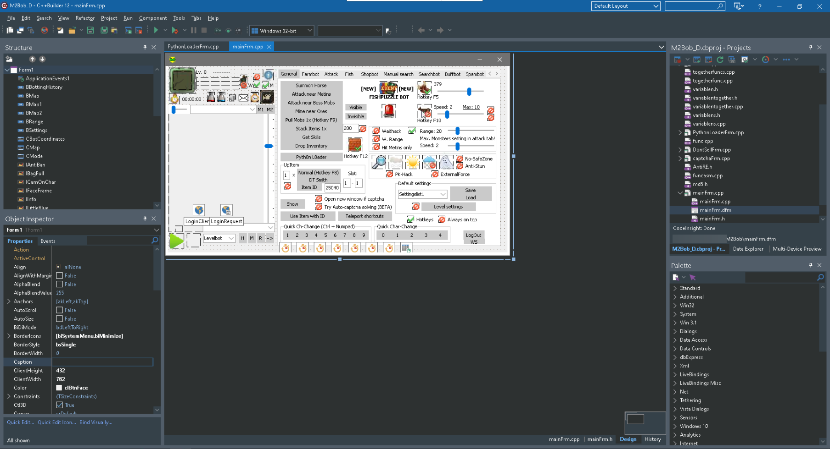Screen dimensions: 830x449
Task: Toggle the AlphaBlend False checkbox
Action: [x=60, y=285]
